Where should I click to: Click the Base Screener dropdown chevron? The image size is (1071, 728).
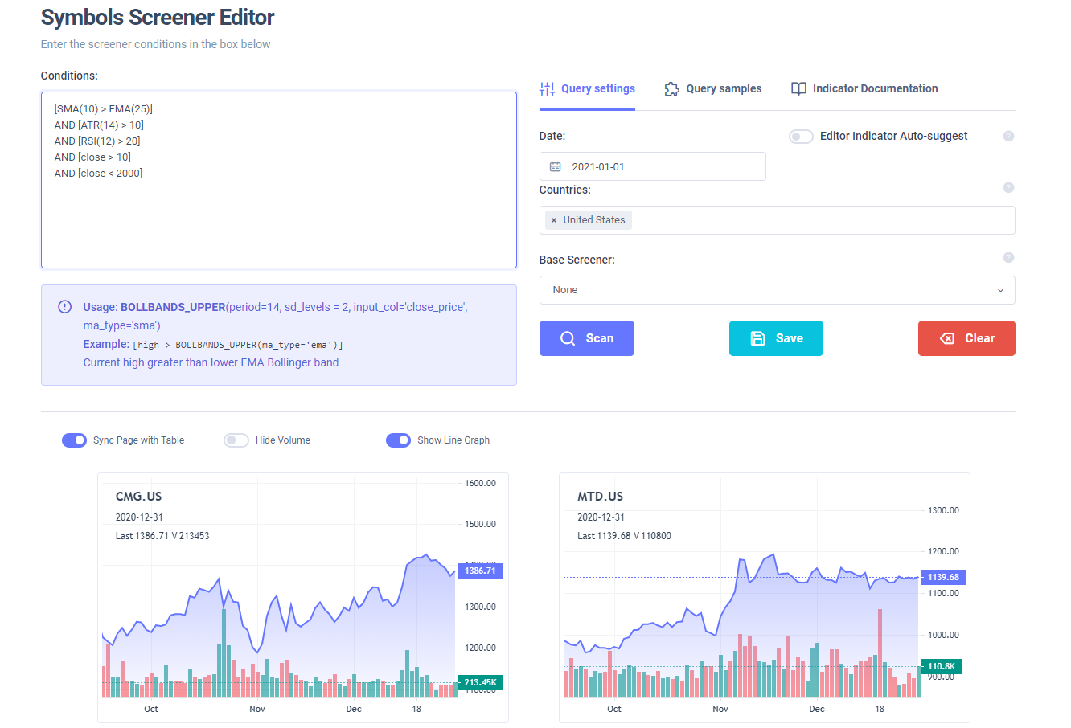[x=1000, y=290]
